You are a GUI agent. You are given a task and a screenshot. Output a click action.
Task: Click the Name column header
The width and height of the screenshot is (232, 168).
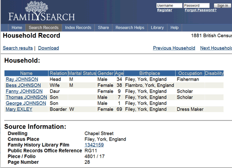26,73
